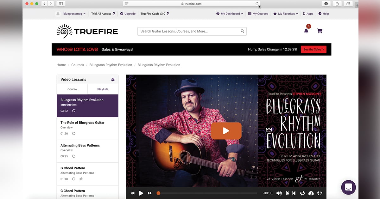Toggle completion circle for Introduction lesson
Viewport: 380px width, 199px height.
pos(74,111)
